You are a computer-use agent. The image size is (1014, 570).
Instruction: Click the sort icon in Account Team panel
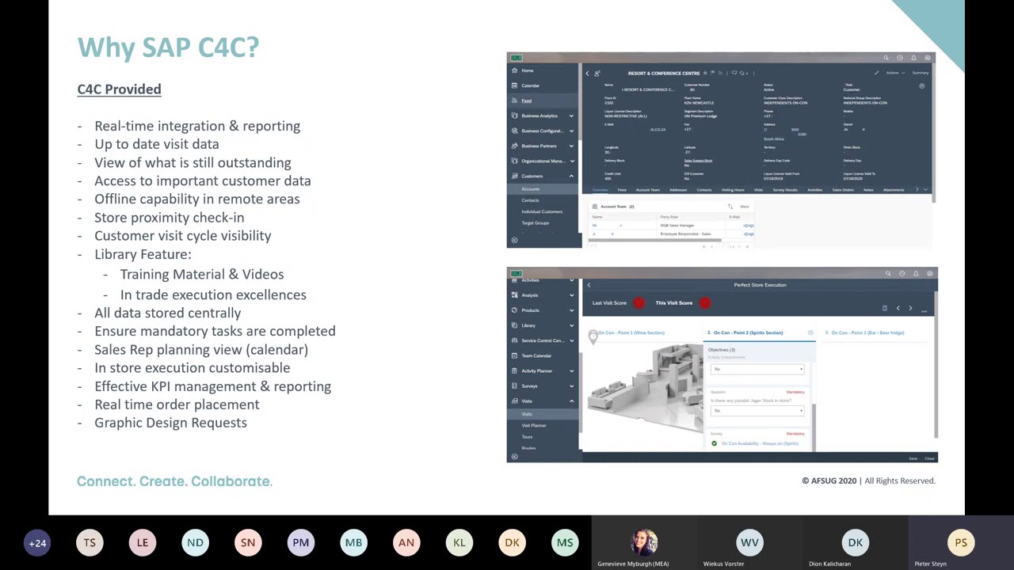click(730, 207)
